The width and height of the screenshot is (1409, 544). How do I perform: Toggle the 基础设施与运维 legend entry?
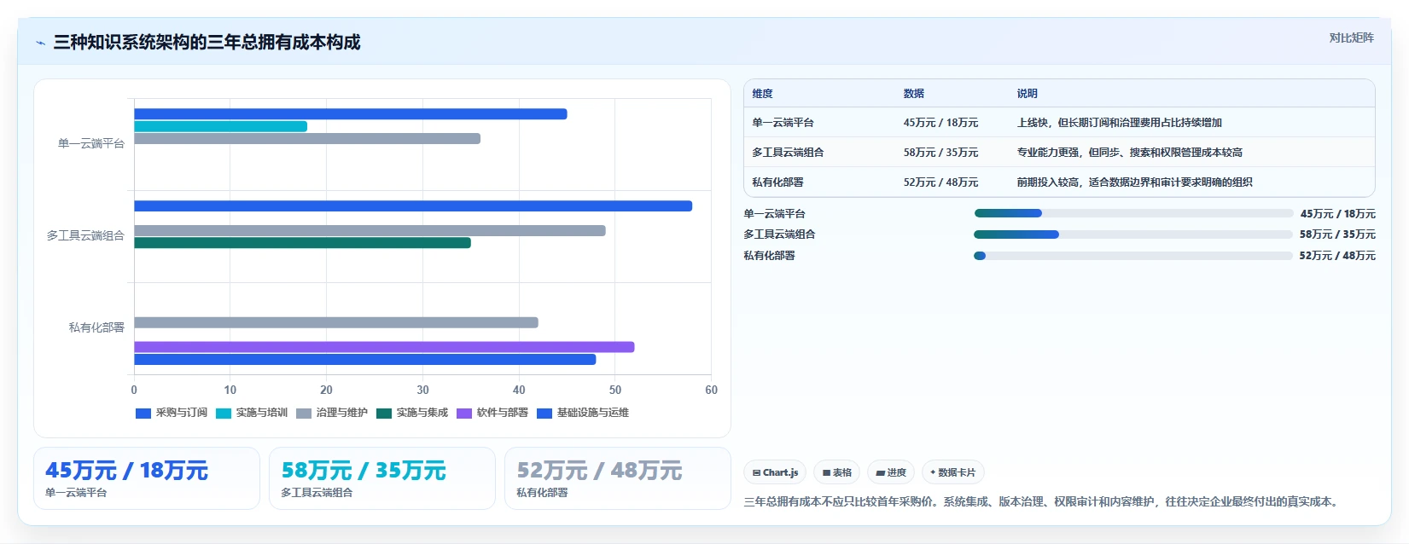(x=583, y=413)
